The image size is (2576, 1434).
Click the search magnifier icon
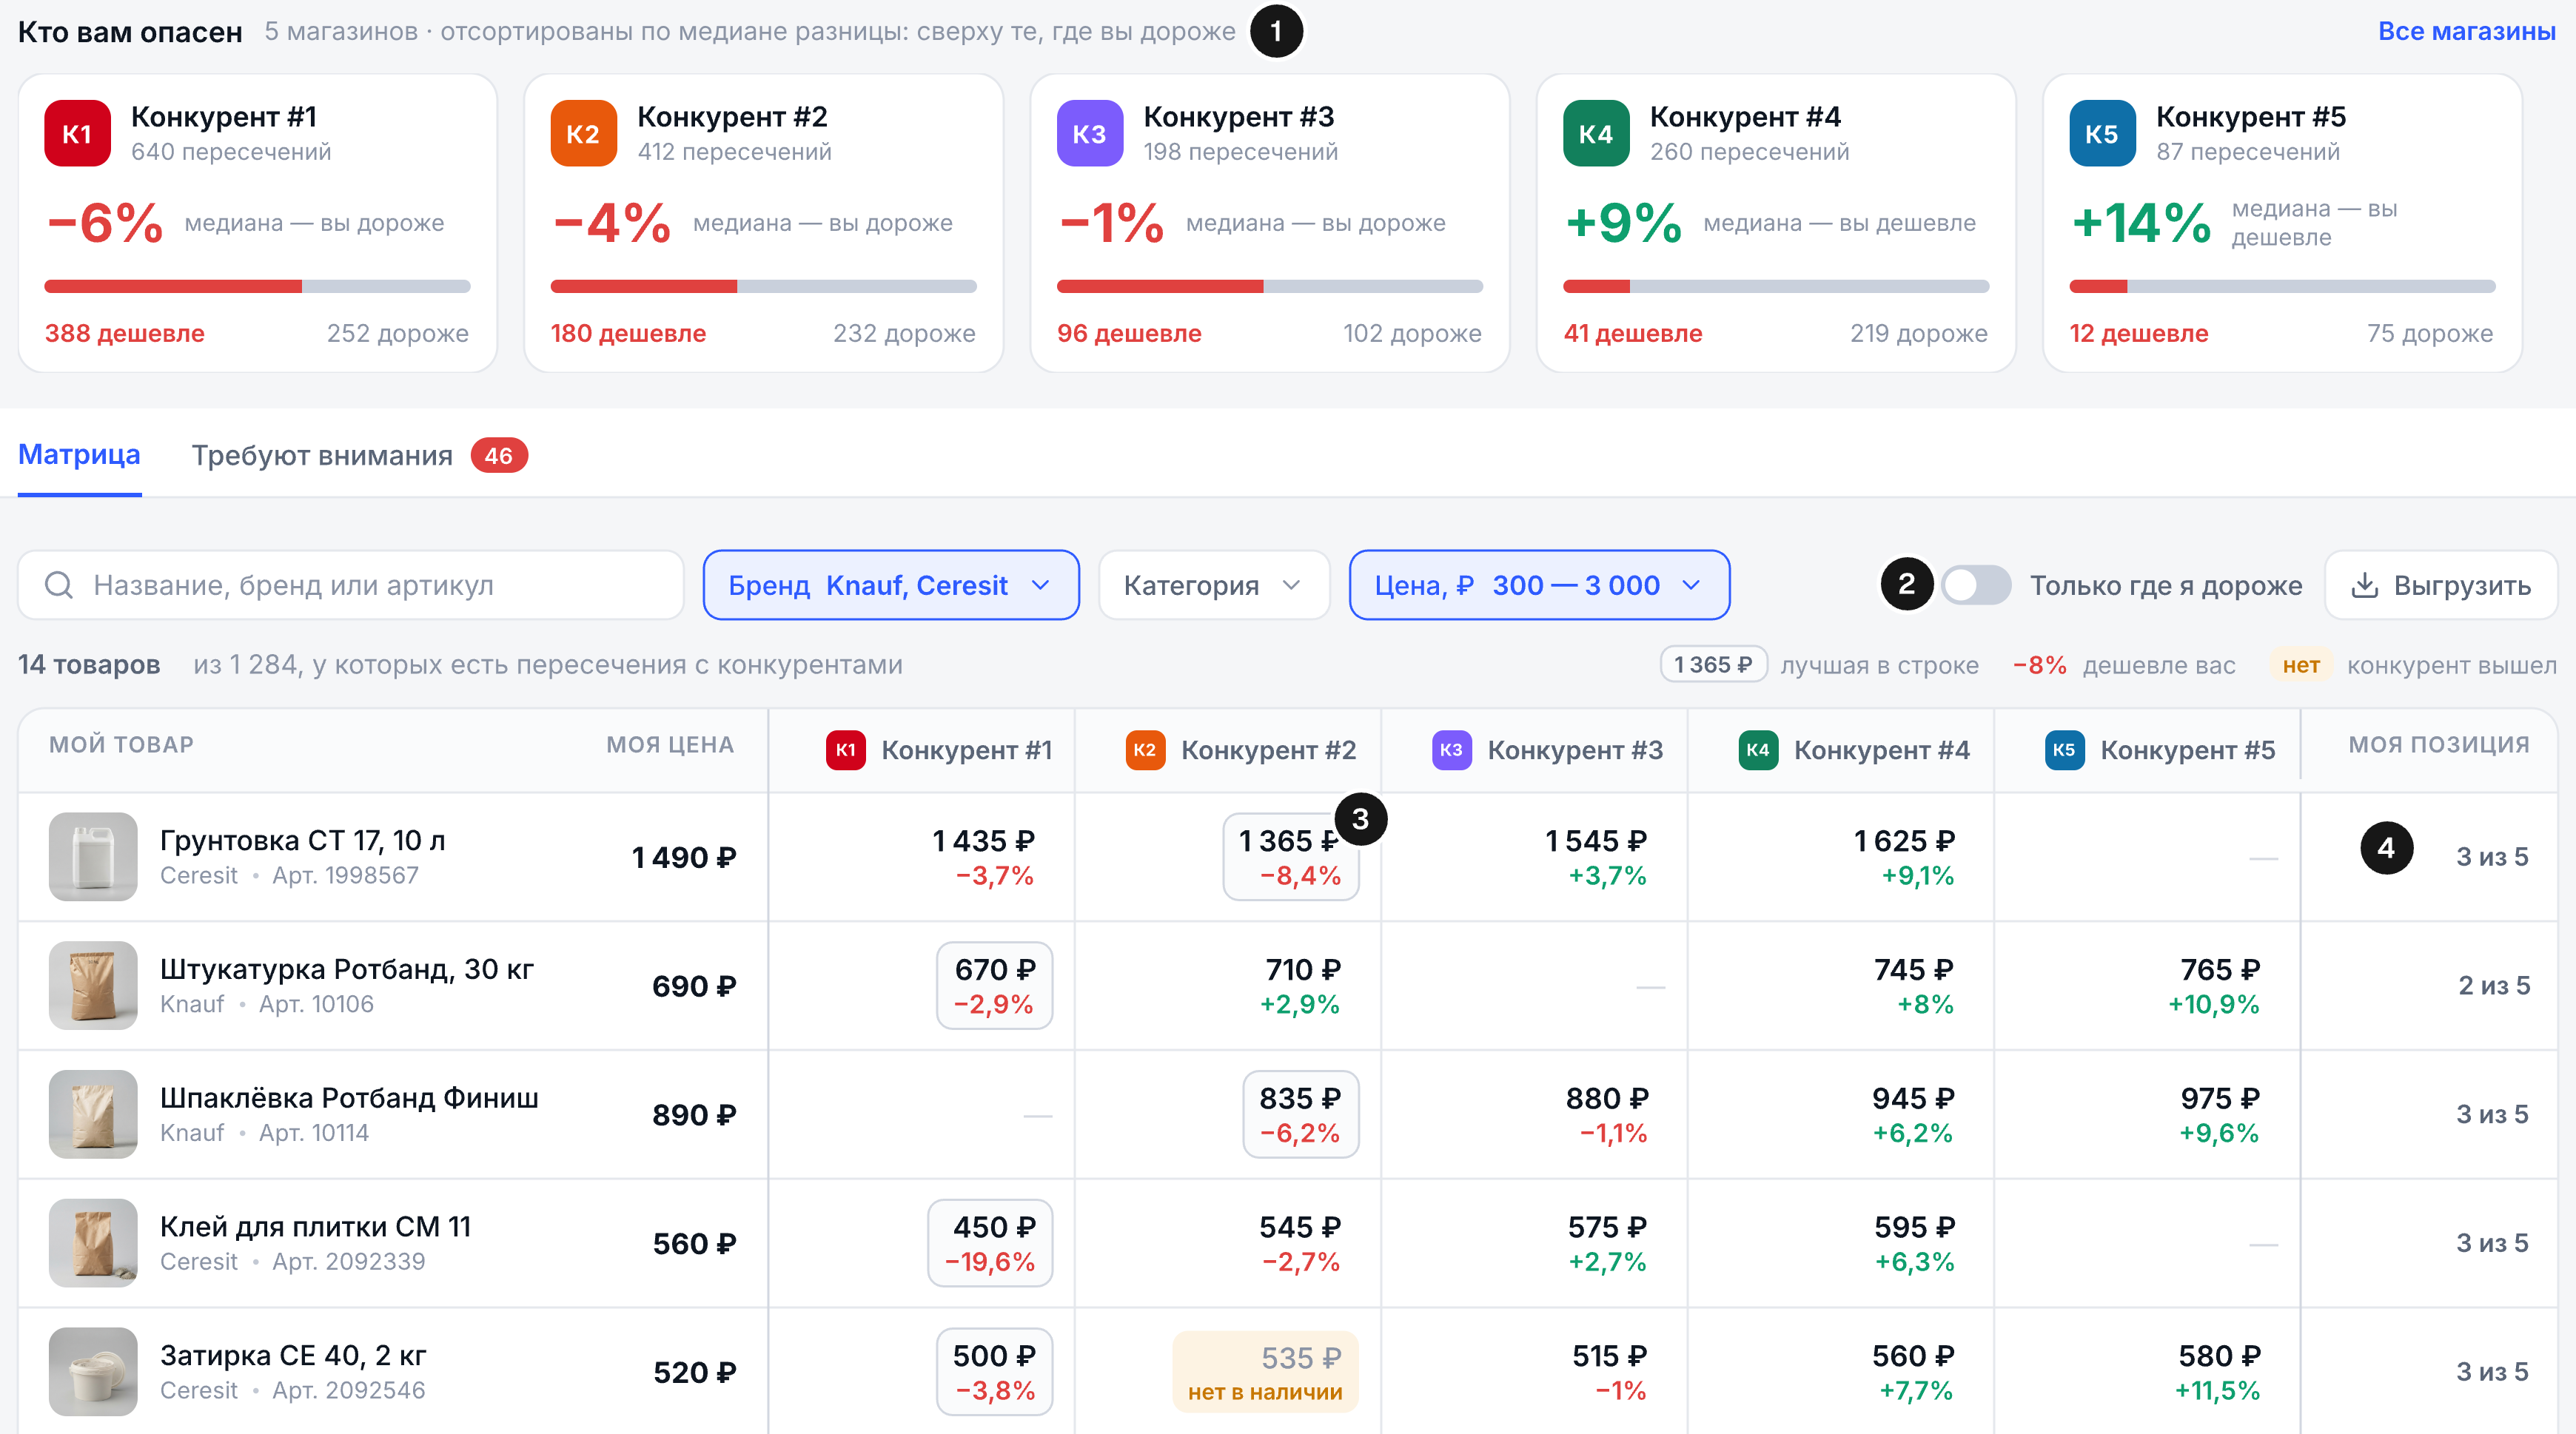(59, 585)
